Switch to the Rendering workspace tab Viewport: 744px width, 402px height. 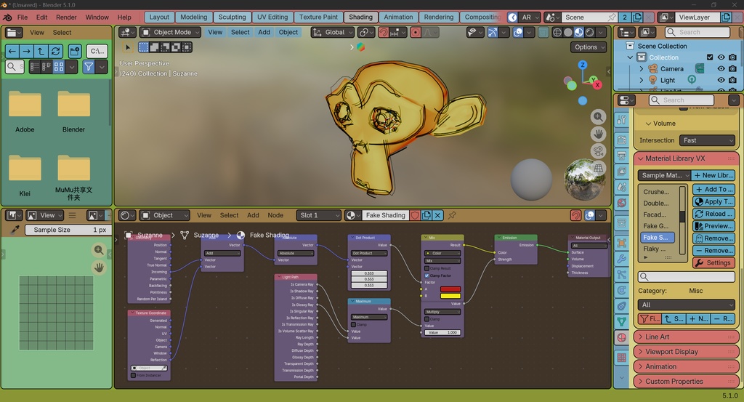tap(438, 17)
